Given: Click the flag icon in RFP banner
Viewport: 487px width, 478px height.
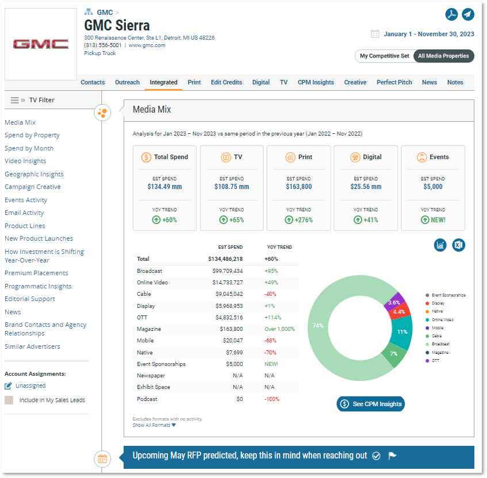Looking at the screenshot, I should (x=392, y=456).
